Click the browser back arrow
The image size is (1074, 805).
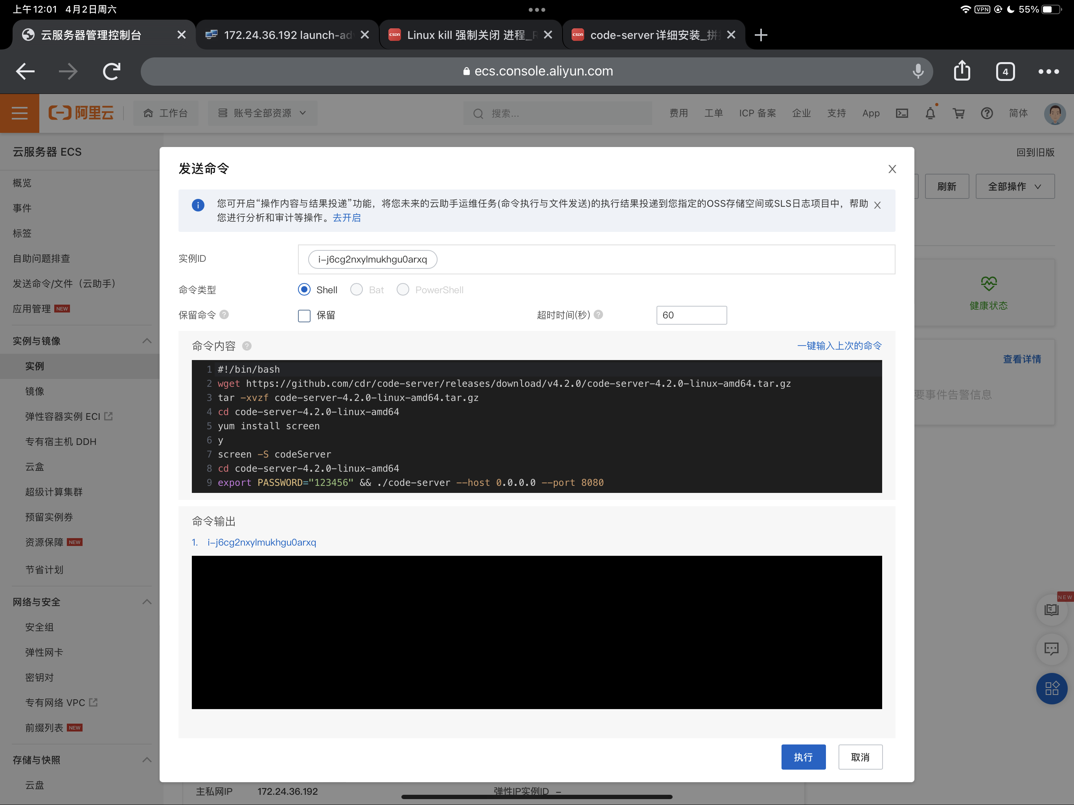pyautogui.click(x=25, y=72)
